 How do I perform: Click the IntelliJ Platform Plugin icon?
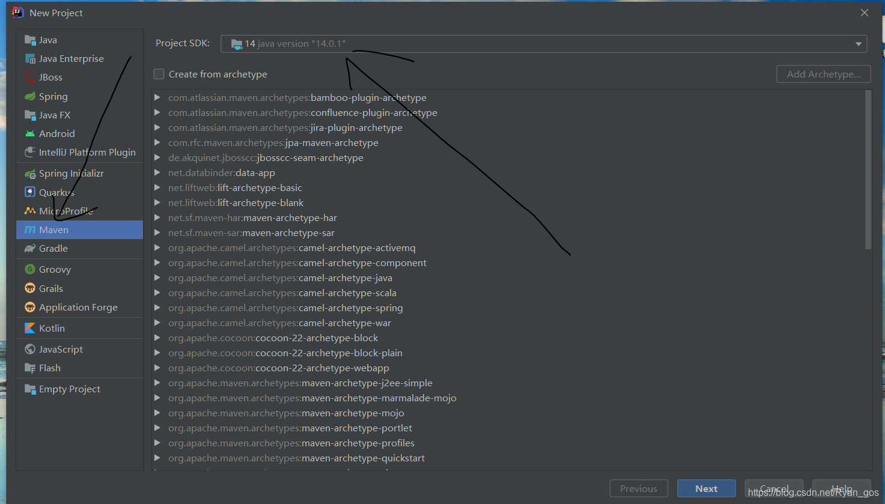tap(30, 153)
